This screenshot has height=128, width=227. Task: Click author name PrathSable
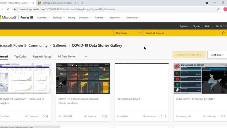click(123, 116)
